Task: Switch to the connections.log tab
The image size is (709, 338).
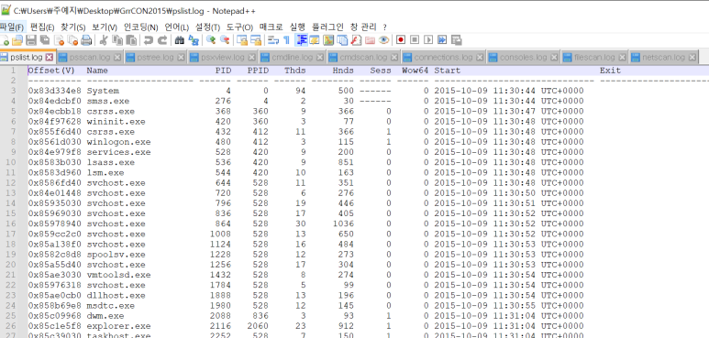Action: [443, 58]
